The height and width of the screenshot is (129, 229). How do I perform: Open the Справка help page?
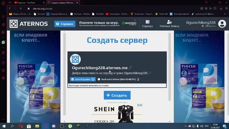click(65, 24)
